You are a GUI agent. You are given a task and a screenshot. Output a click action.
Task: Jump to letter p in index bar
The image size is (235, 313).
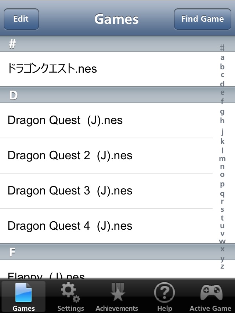(x=222, y=185)
